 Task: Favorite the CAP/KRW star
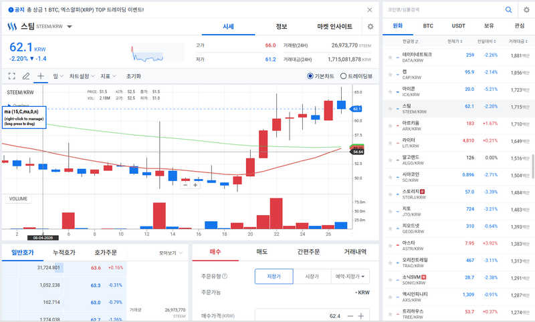[390, 74]
